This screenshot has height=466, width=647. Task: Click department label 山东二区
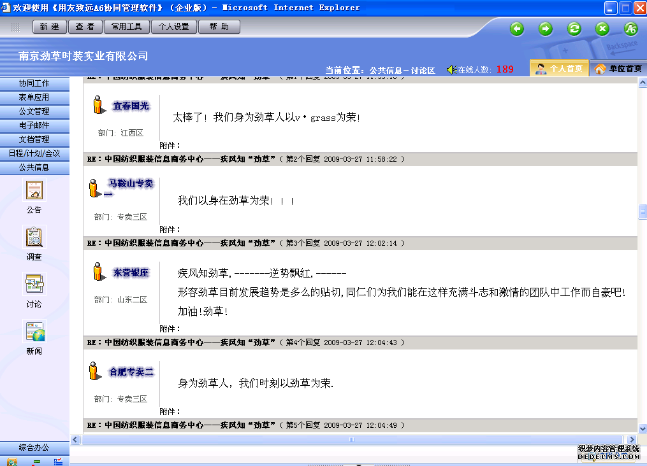(132, 300)
